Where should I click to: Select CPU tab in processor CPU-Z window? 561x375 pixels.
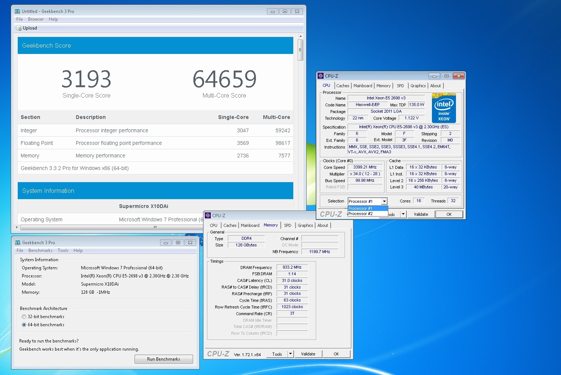pyautogui.click(x=327, y=85)
